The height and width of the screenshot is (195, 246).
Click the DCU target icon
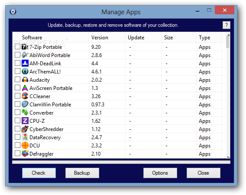pyautogui.click(x=25, y=145)
